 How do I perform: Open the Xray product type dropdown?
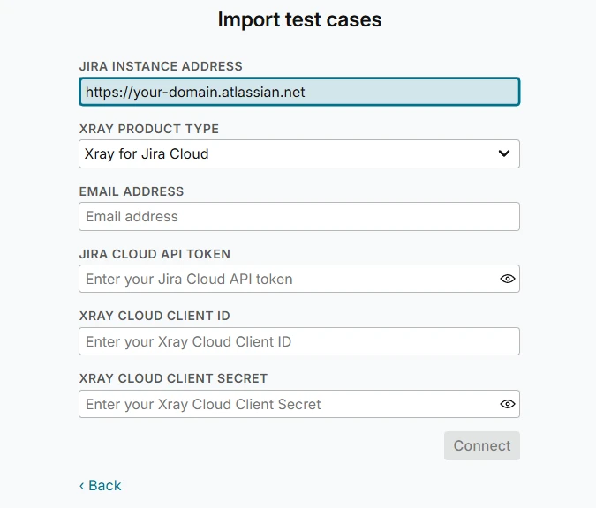click(299, 153)
